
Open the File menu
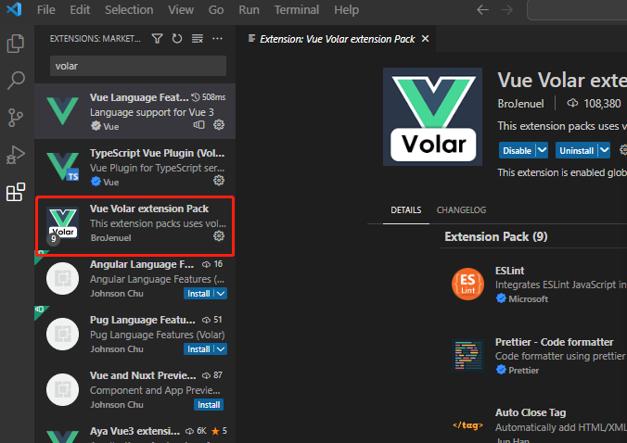point(46,9)
